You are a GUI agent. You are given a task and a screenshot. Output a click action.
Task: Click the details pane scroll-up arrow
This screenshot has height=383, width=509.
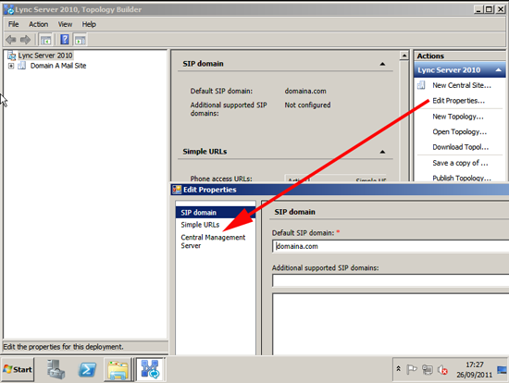(x=404, y=56)
